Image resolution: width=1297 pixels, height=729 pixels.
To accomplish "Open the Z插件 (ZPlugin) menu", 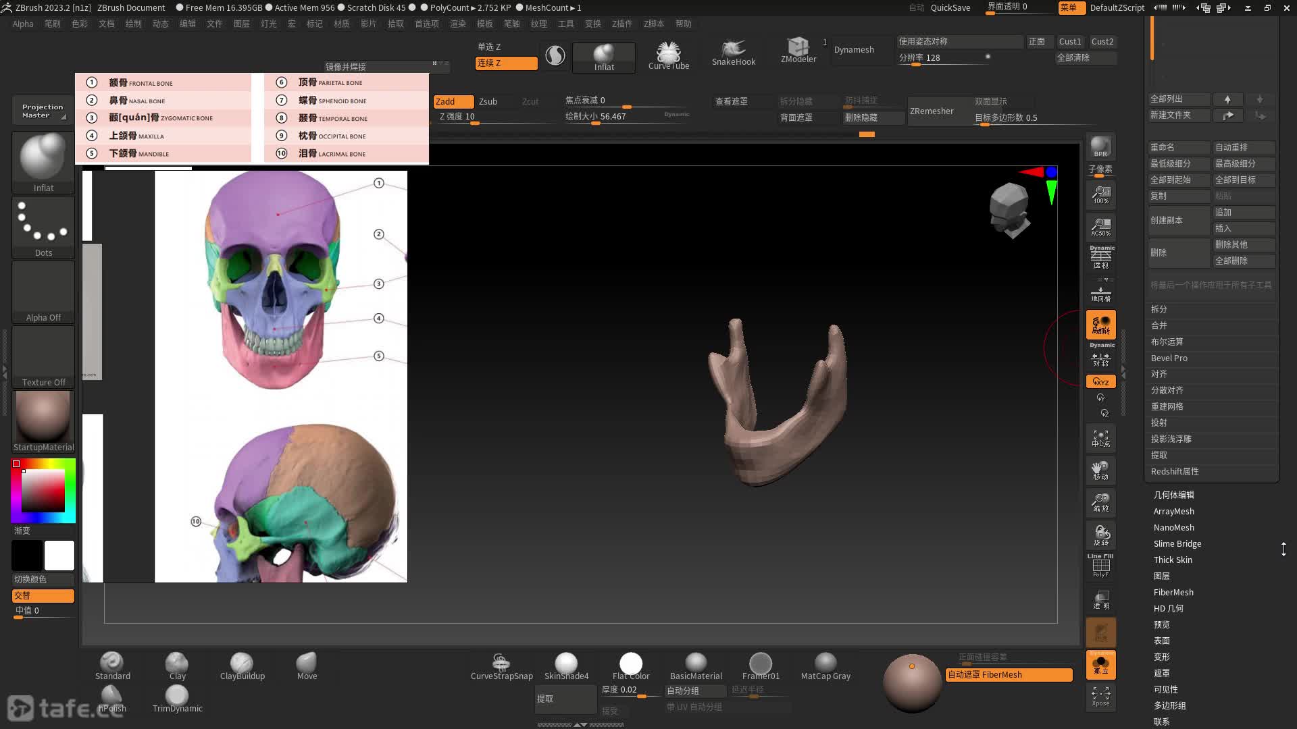I will [622, 24].
